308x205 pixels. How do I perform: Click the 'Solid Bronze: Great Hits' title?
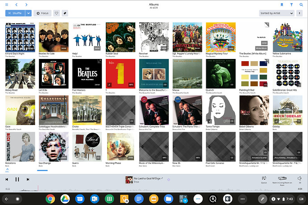pos(285,90)
